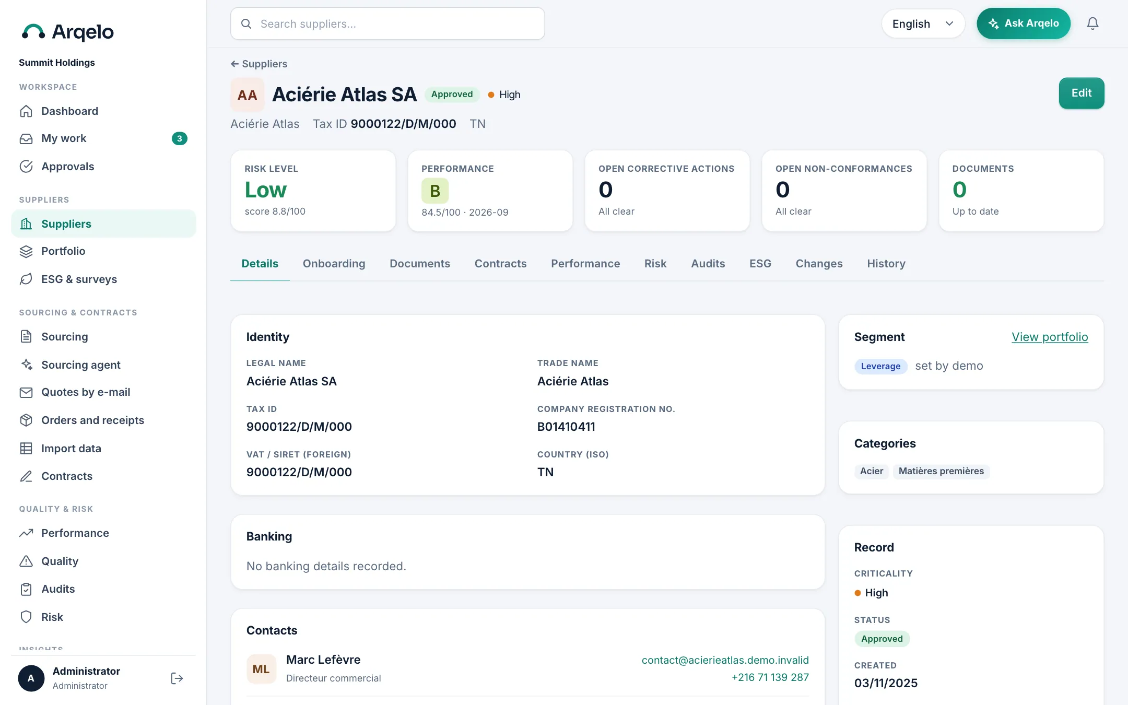This screenshot has height=705, width=1128.
Task: Open the English language dropdown
Action: click(x=923, y=24)
